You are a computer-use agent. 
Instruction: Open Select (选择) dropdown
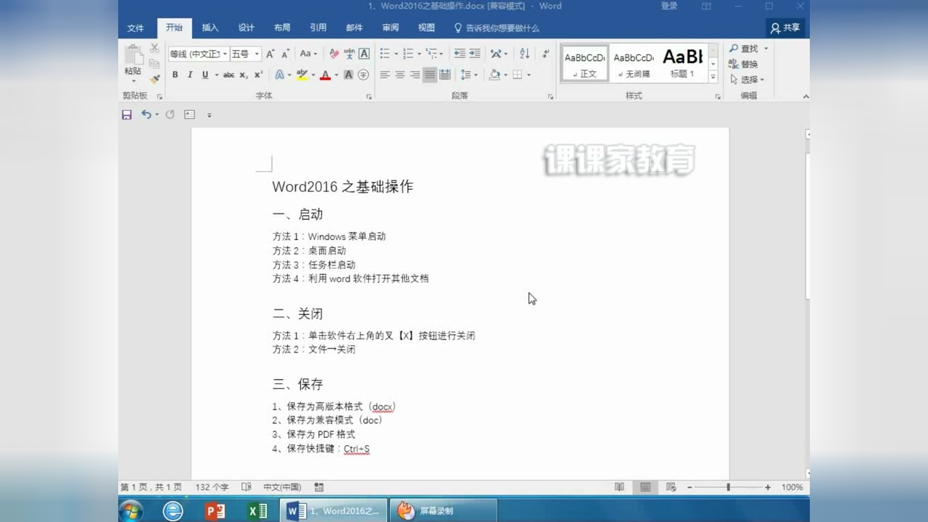(x=747, y=80)
